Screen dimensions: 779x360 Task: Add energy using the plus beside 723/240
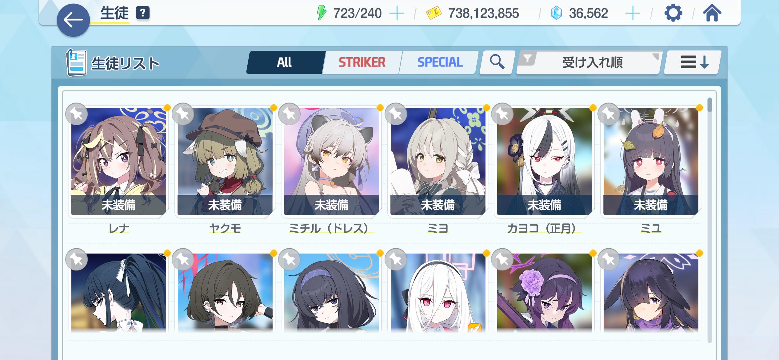pos(397,14)
